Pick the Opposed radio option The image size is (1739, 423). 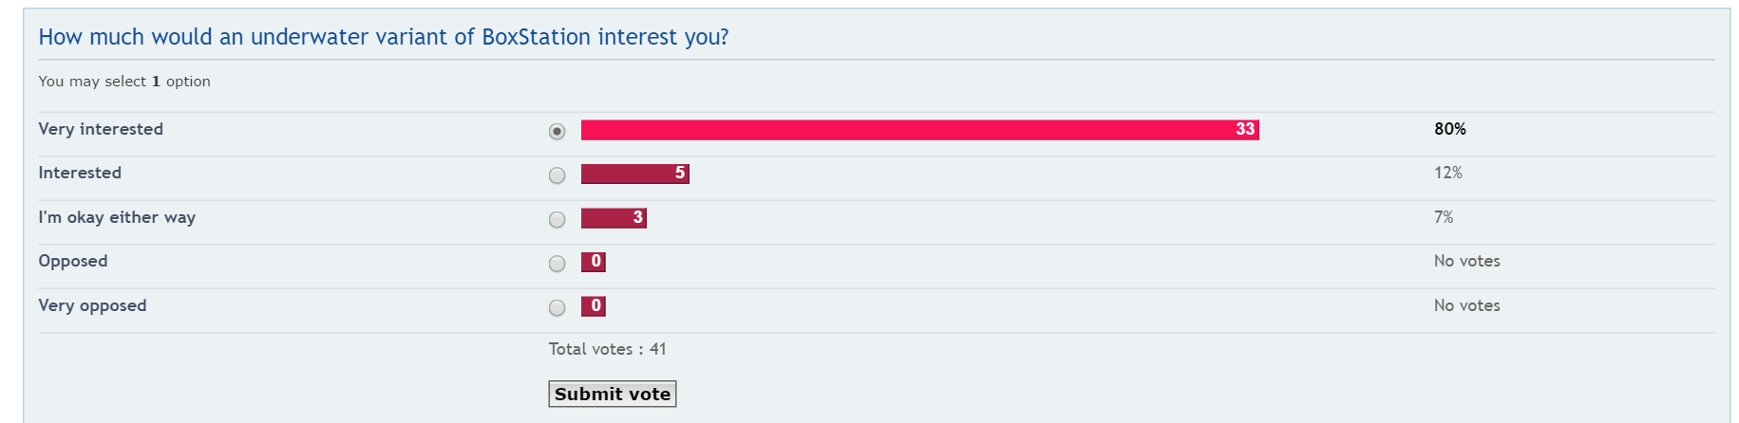[558, 264]
